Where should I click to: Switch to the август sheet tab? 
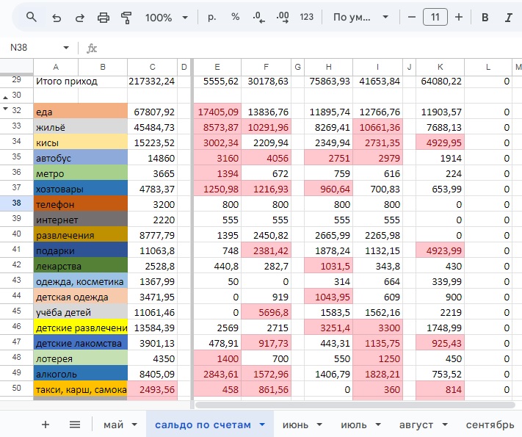(416, 425)
